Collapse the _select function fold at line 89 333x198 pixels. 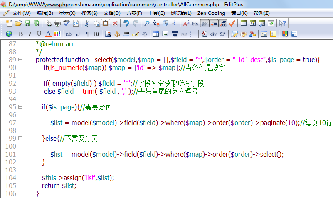[x=20, y=60]
